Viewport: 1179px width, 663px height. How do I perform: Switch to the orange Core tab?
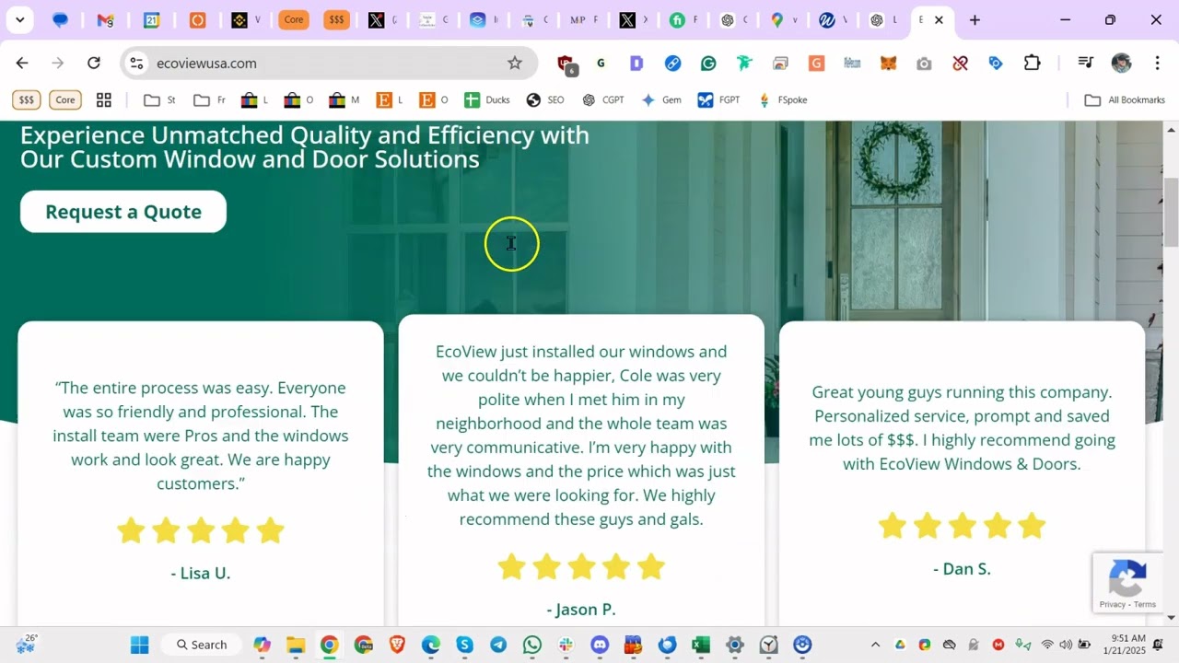coord(293,19)
